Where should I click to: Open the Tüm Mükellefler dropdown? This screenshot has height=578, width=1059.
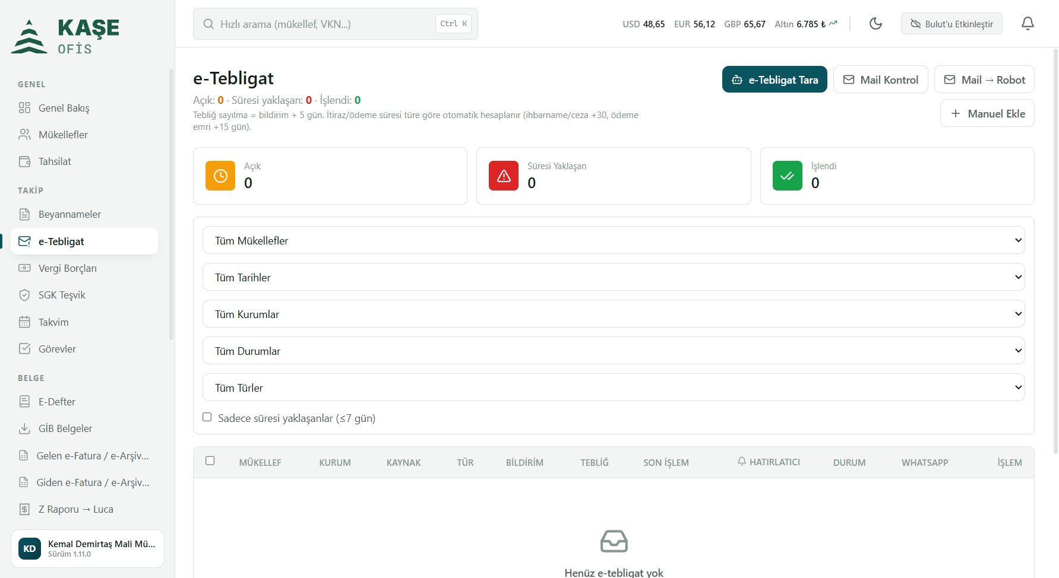(614, 240)
